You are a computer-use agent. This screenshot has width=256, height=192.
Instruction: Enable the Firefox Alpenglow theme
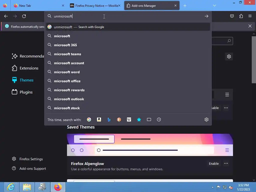click(214, 163)
